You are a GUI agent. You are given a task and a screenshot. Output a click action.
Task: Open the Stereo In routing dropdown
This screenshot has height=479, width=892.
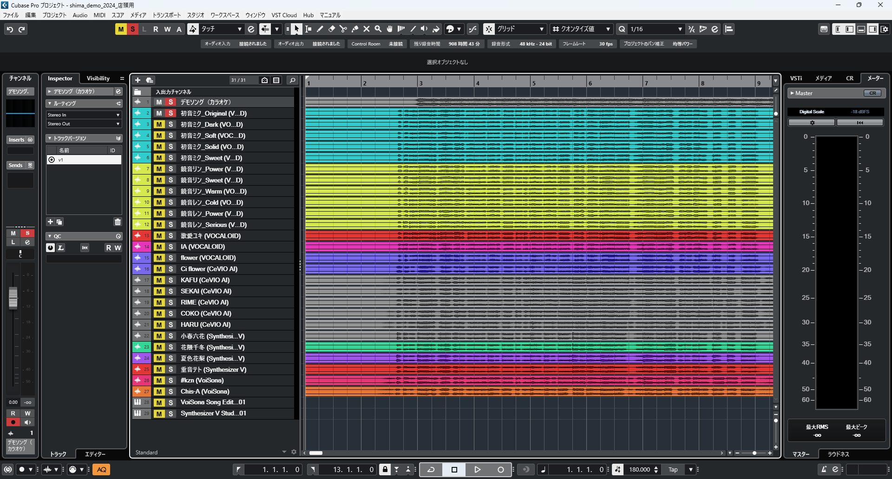(84, 115)
